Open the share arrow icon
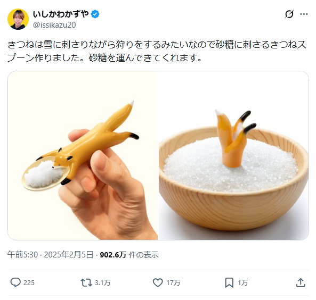316x300 pixels. click(x=301, y=282)
